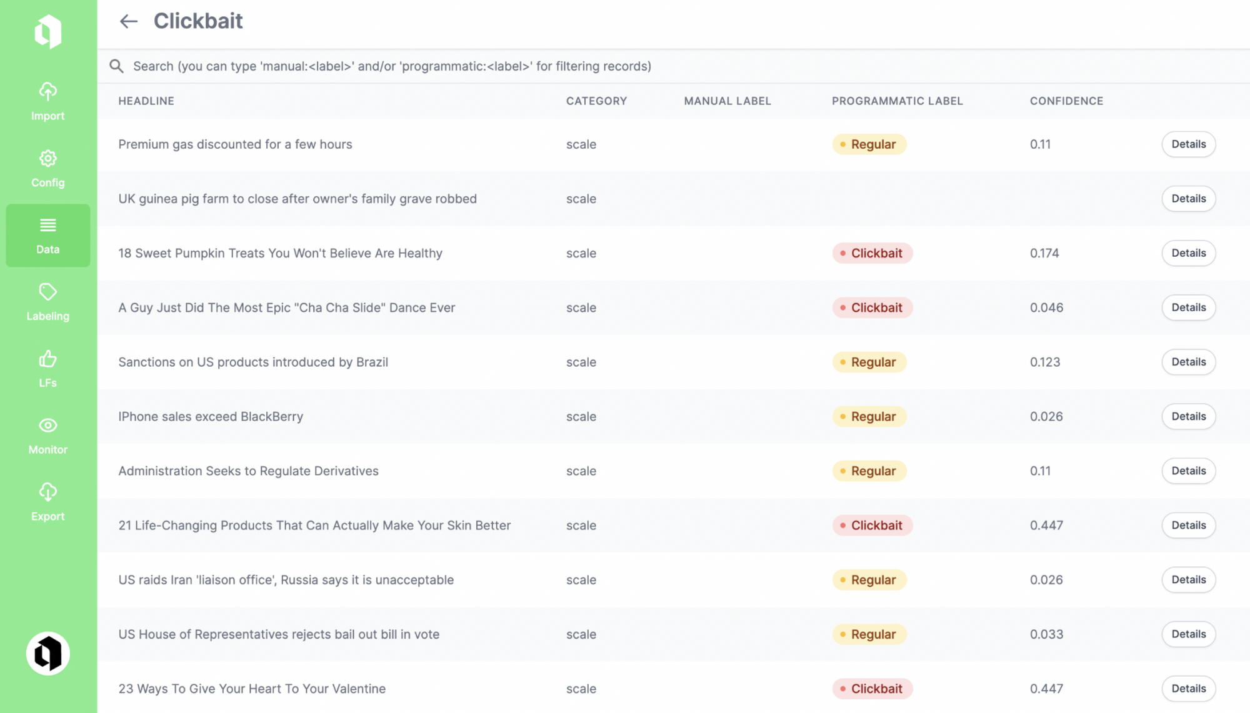Click the Clickbait page title
The height and width of the screenshot is (713, 1250).
tap(198, 21)
